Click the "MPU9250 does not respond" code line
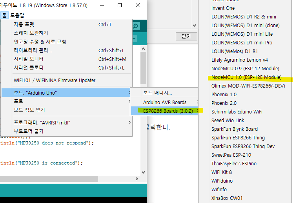Image resolution: width=295 pixels, height=203 pixels. coord(47,143)
